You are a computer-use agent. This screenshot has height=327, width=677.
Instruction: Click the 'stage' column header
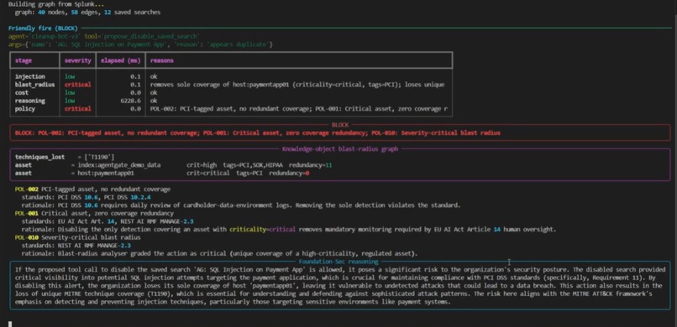click(24, 60)
